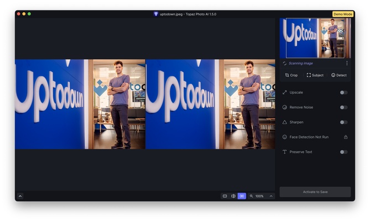Open the three-dot options menu
The image size is (370, 221).
347,63
